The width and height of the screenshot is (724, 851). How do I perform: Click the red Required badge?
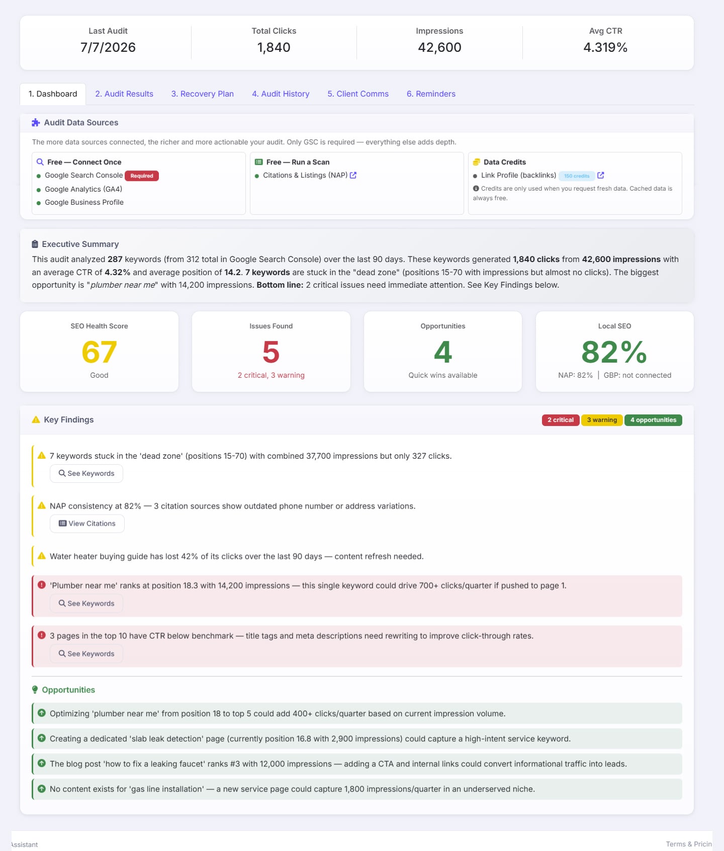tap(142, 176)
